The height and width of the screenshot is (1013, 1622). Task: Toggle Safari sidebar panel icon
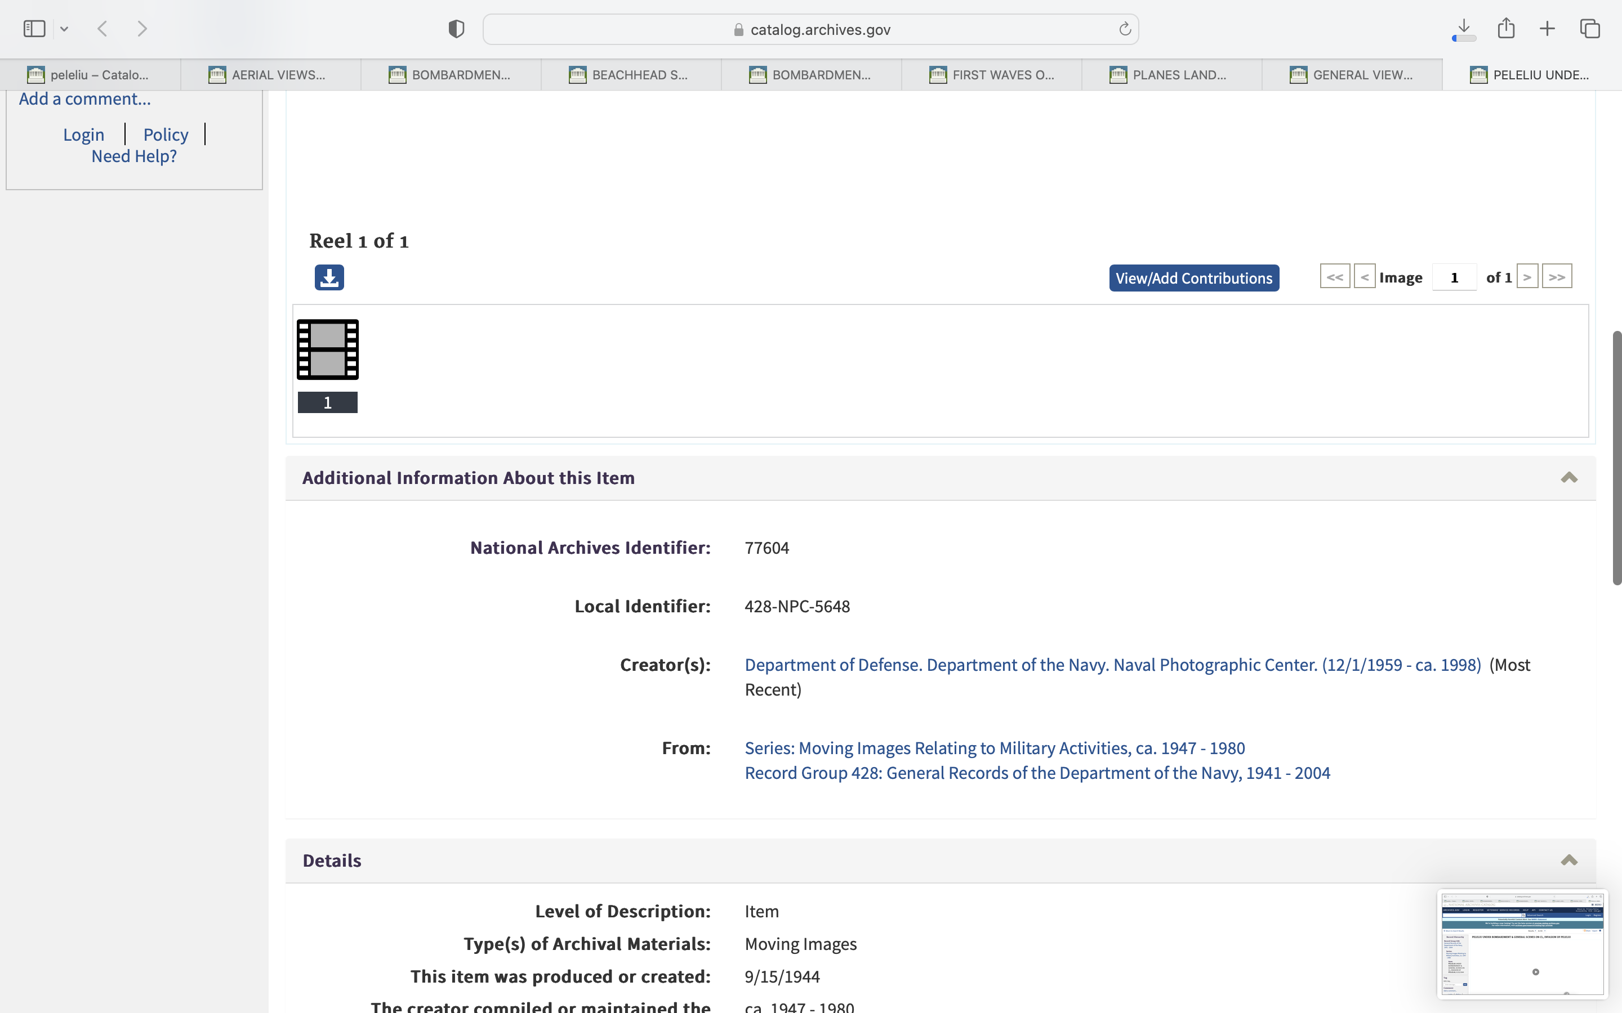pyautogui.click(x=34, y=29)
